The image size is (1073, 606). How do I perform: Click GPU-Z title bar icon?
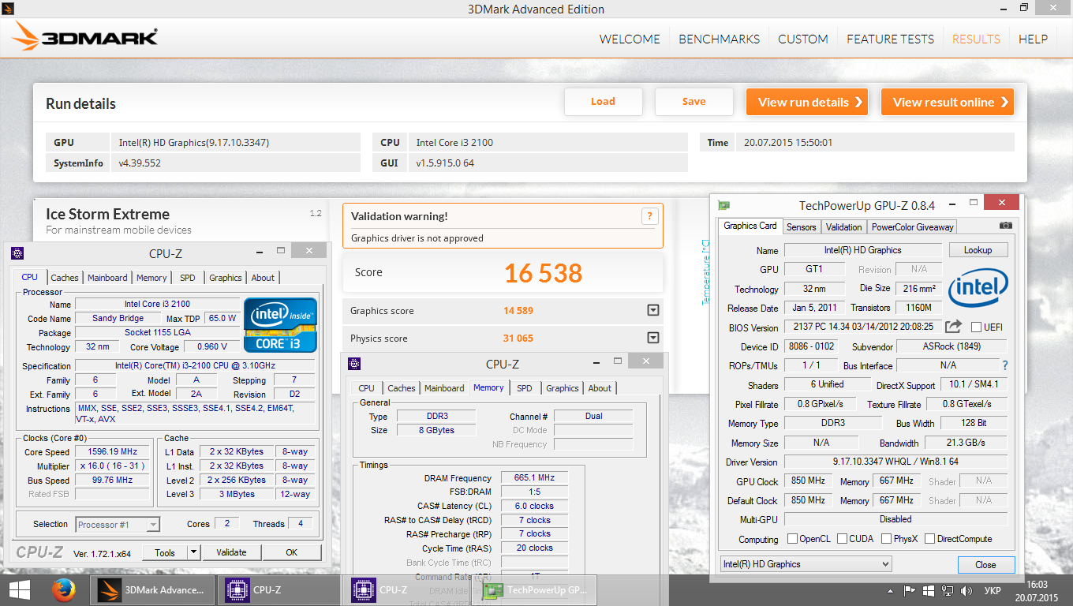(x=723, y=205)
